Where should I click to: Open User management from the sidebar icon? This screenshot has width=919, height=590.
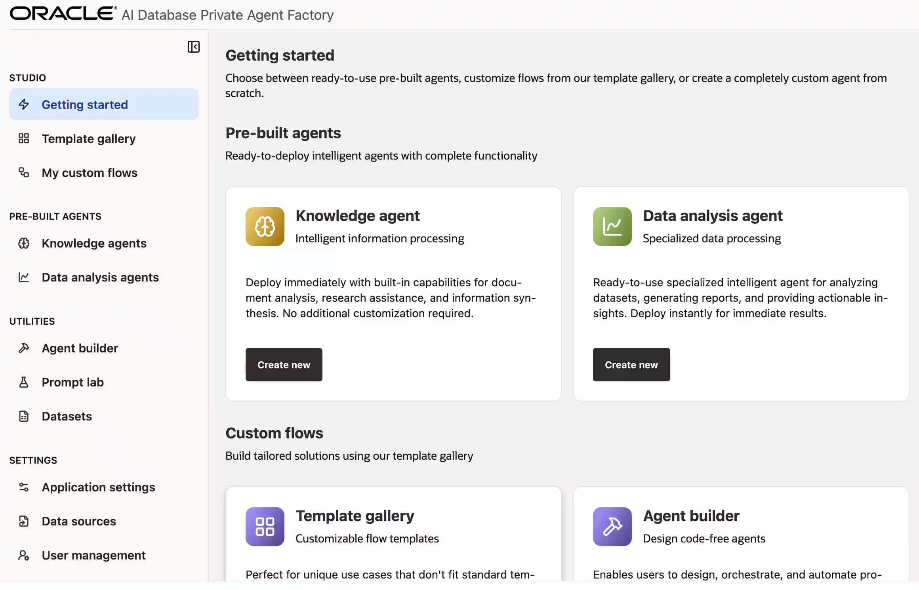point(24,555)
